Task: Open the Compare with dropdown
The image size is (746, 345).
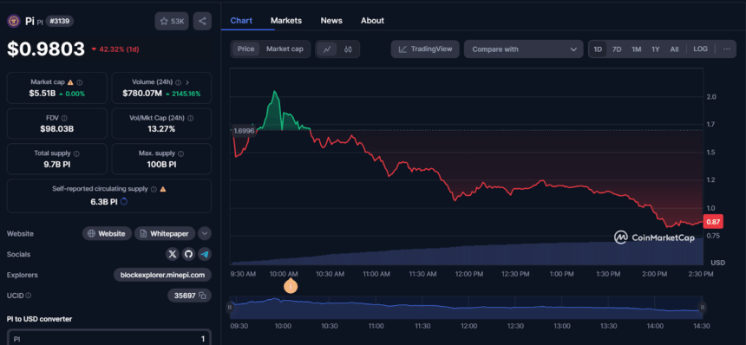Action: point(523,49)
